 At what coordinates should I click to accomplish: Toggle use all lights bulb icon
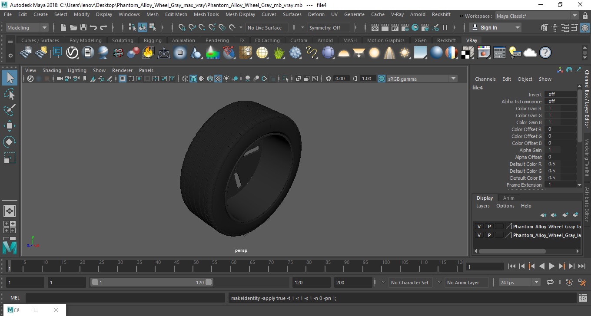[x=226, y=79]
